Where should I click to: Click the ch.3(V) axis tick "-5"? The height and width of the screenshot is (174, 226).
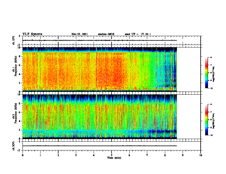(x=19, y=150)
